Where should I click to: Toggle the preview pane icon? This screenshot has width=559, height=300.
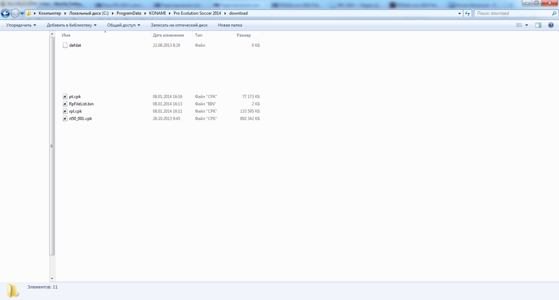538,25
